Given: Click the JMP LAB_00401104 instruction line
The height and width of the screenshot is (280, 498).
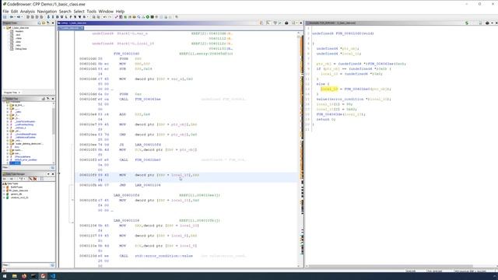Looking at the screenshot, I should (140, 185).
